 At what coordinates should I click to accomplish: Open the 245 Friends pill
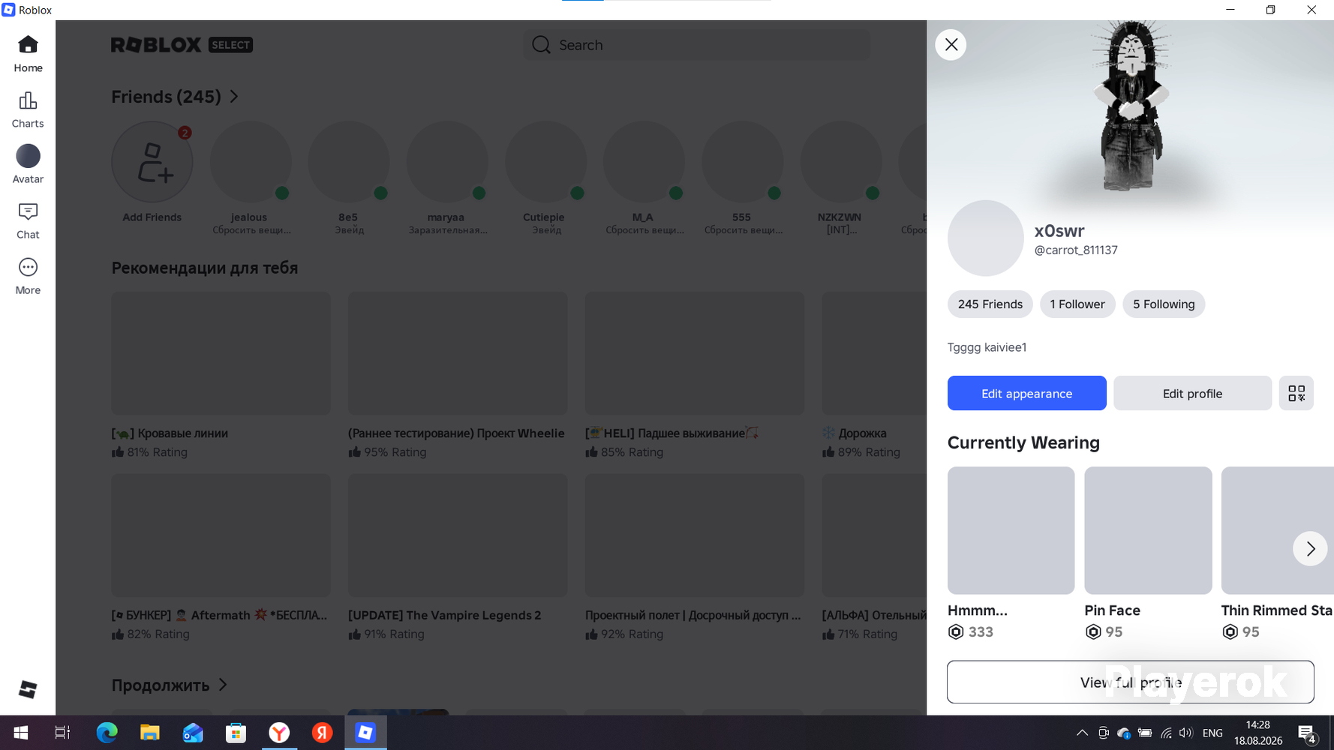coord(990,304)
